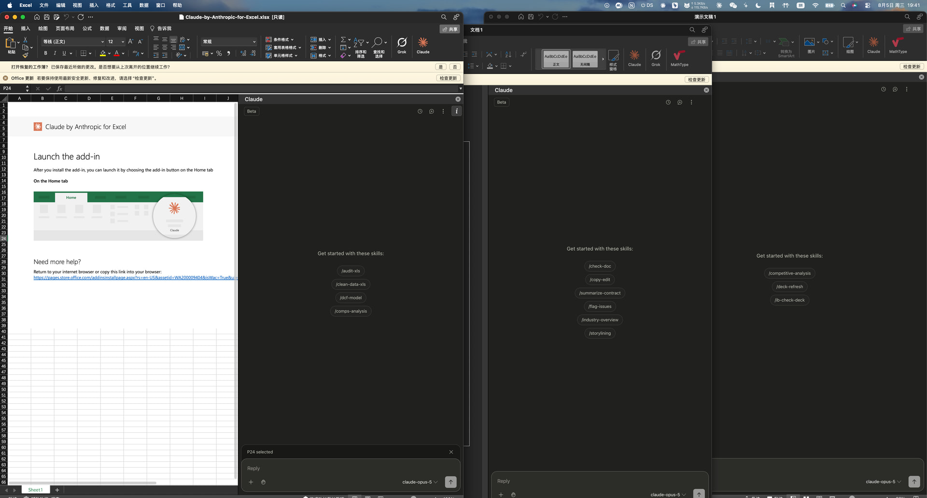Image resolution: width=927 pixels, height=498 pixels.
Task: Click the info icon in Excel Claude pane
Action: click(456, 111)
